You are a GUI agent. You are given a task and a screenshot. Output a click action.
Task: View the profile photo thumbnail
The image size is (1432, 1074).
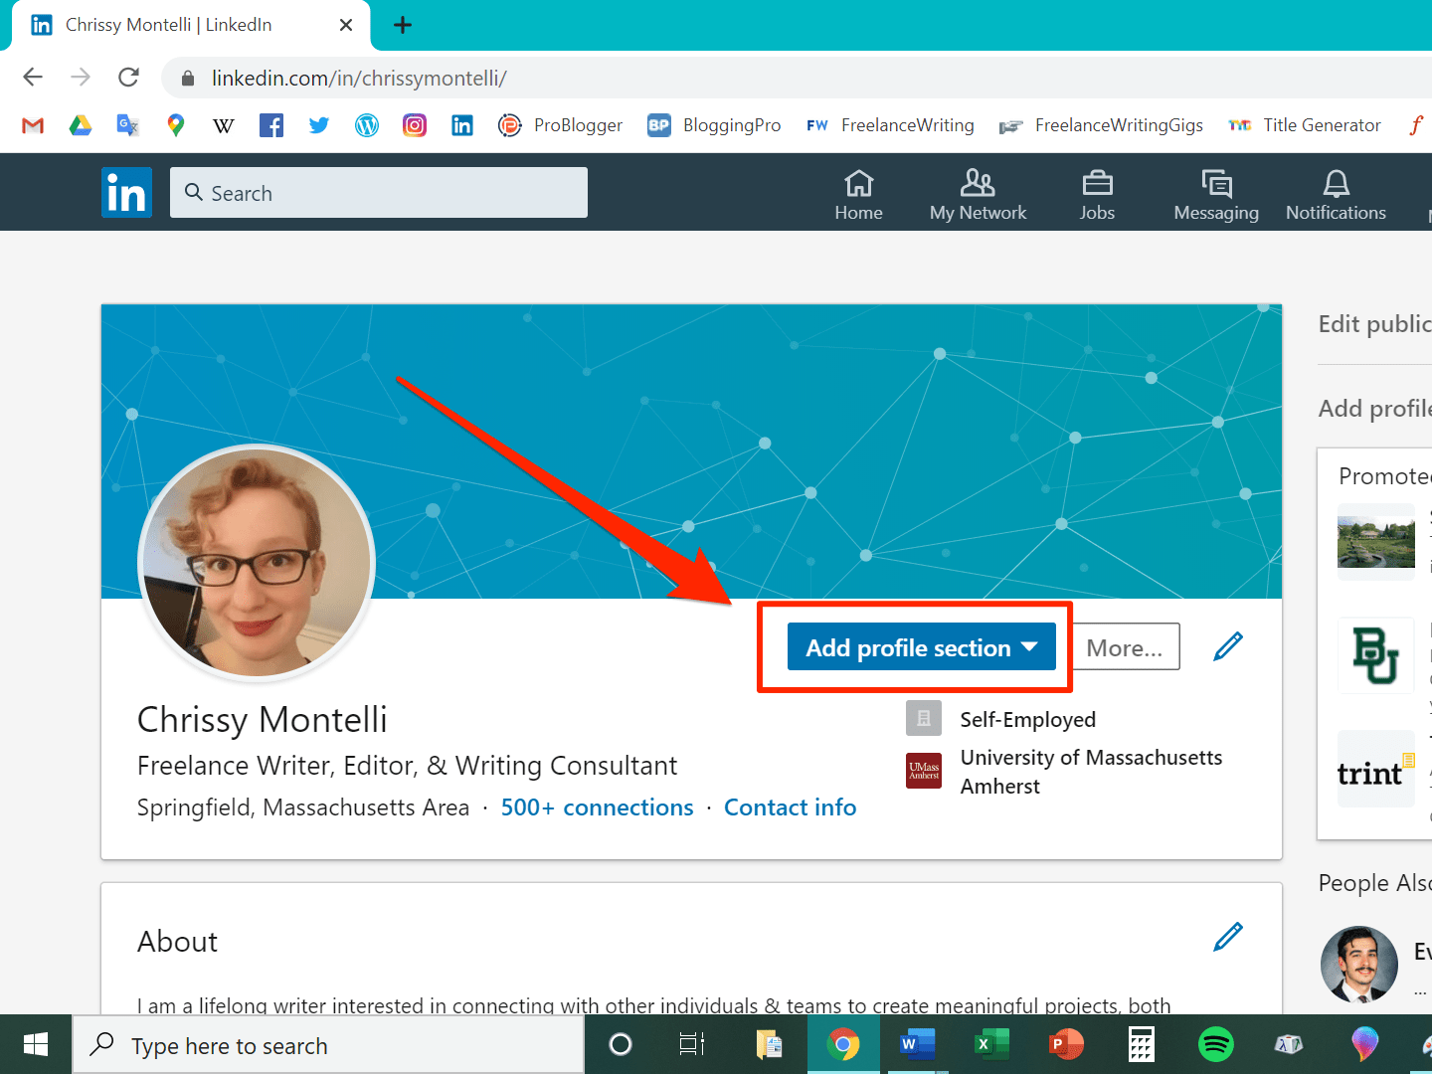[x=257, y=563]
